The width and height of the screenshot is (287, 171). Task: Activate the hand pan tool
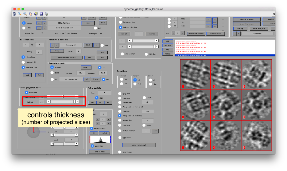click(30, 13)
